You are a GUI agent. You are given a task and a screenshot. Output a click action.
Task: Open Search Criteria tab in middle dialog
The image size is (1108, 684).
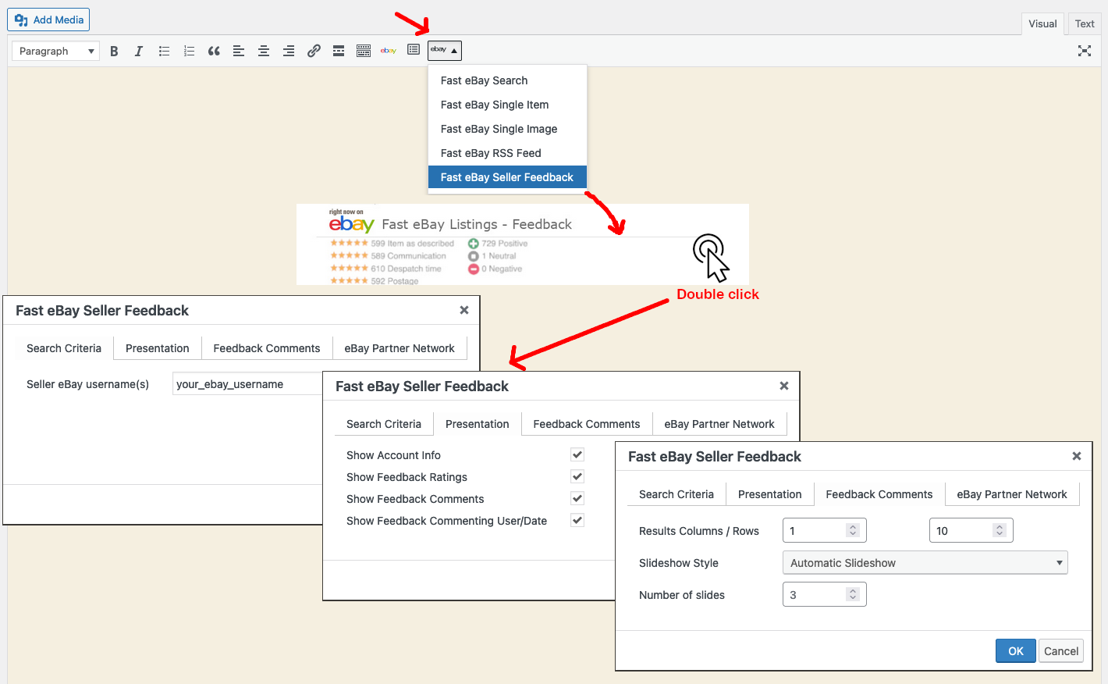tap(384, 424)
